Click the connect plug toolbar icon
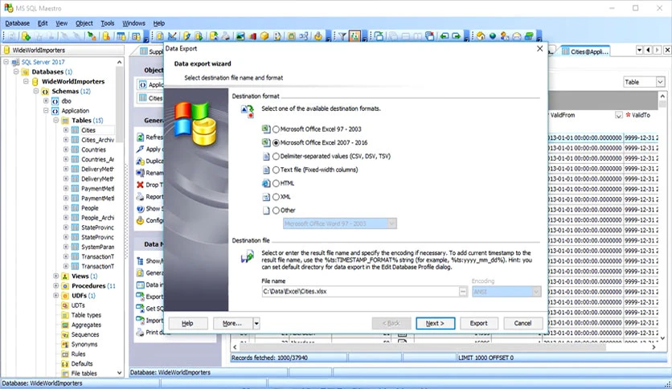The width and height of the screenshot is (672, 389). point(92,36)
